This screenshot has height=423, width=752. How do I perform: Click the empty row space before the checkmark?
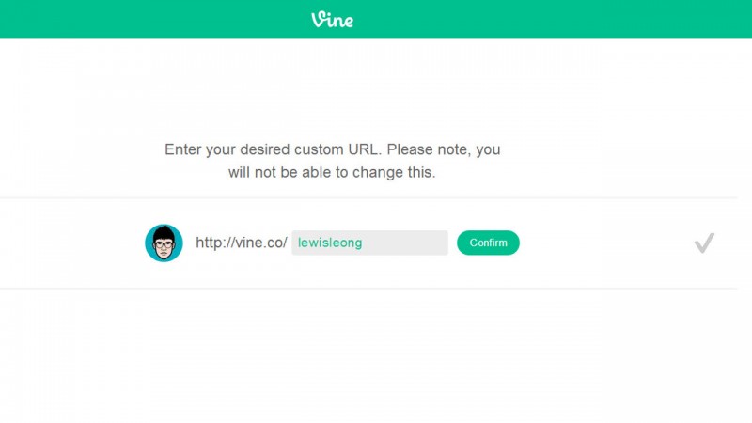click(602, 243)
